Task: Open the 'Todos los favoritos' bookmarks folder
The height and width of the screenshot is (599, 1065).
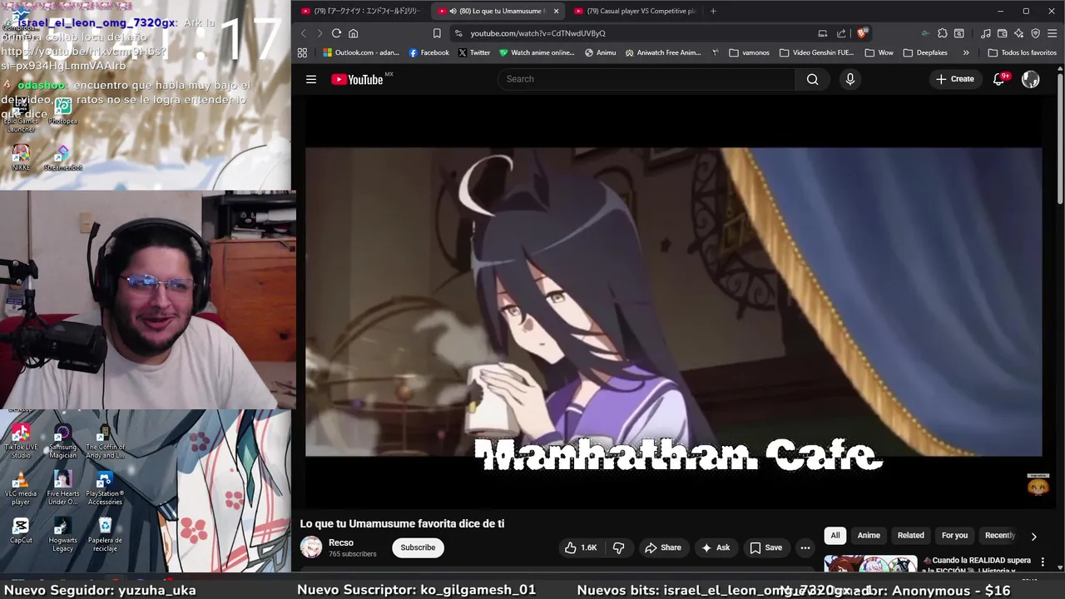Action: coord(1023,52)
